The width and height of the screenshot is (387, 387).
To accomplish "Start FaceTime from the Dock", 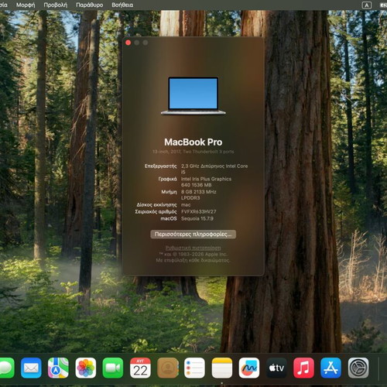I will click(x=113, y=368).
